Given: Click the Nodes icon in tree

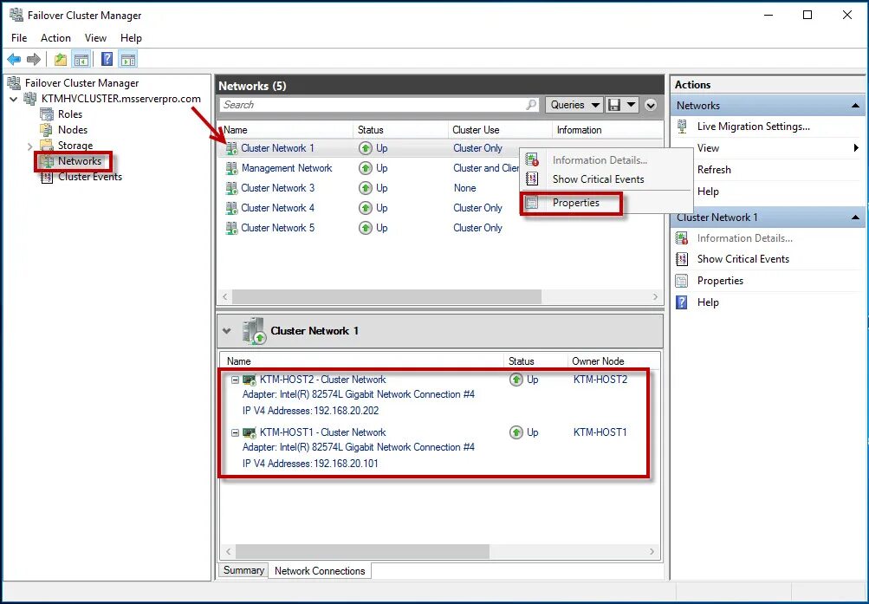Looking at the screenshot, I should 47,130.
